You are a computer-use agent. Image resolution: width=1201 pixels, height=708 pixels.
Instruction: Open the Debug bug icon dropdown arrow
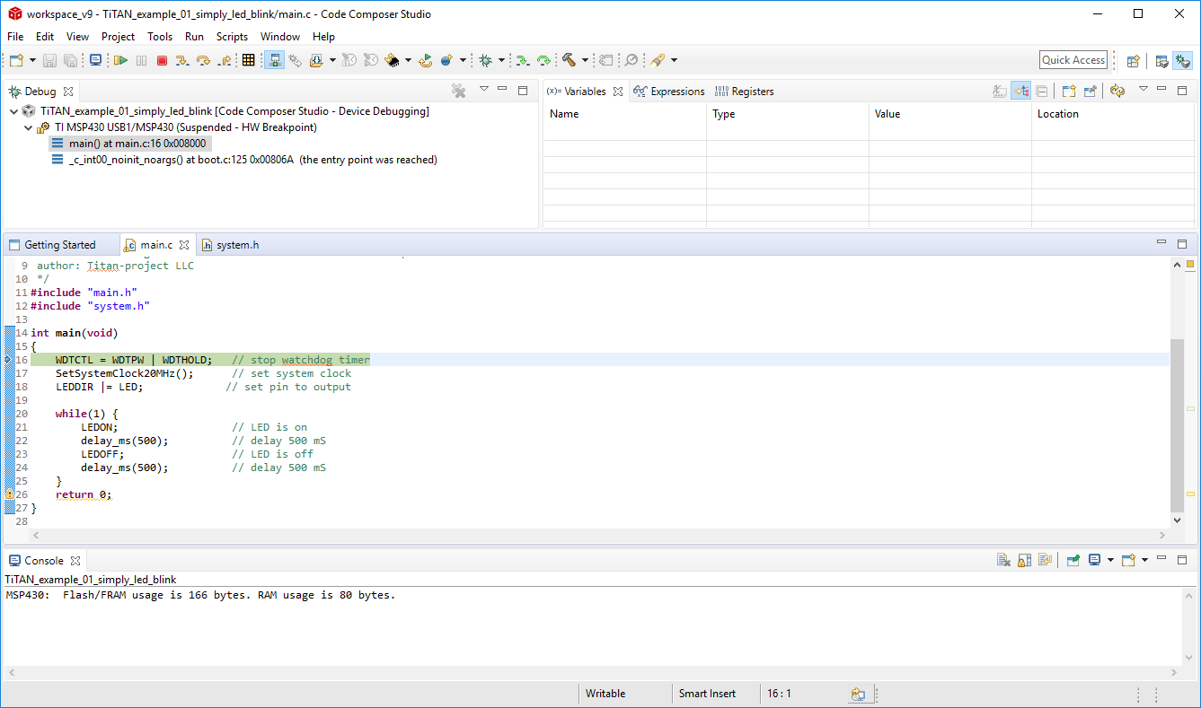pos(501,60)
